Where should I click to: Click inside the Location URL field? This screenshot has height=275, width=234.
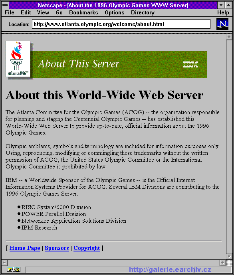click(x=121, y=24)
